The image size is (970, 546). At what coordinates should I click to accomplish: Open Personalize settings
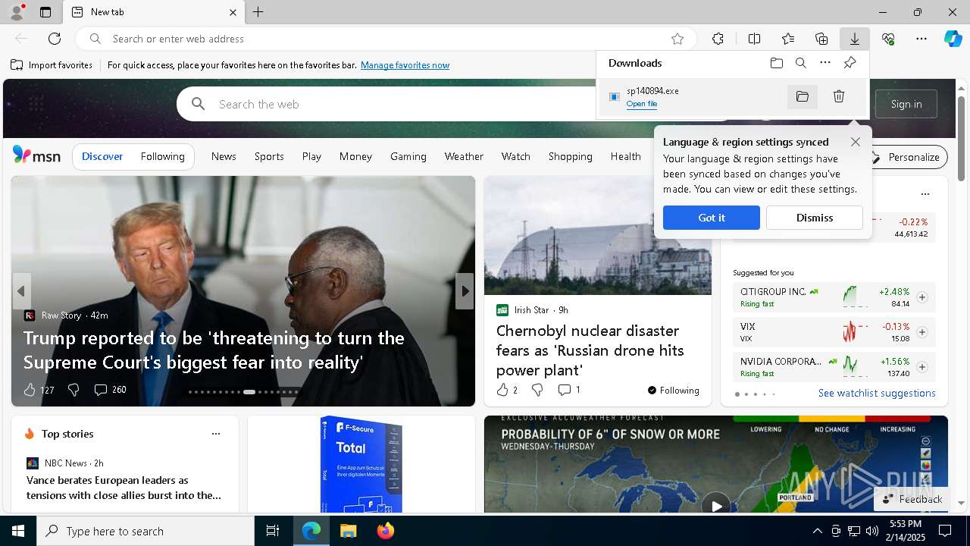pos(907,157)
